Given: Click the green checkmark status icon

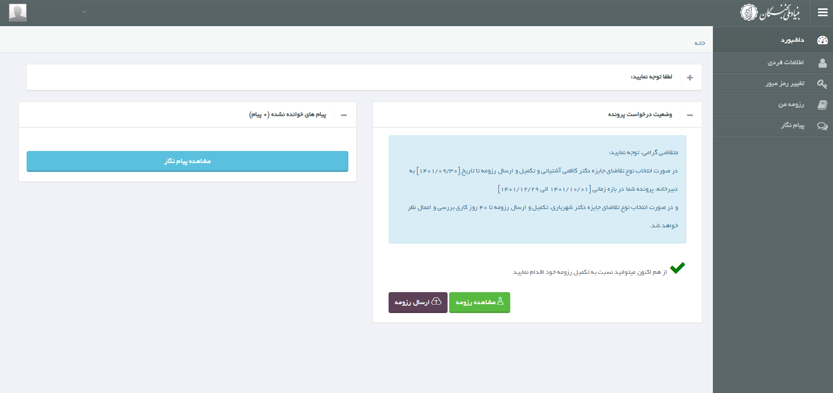Looking at the screenshot, I should [677, 268].
